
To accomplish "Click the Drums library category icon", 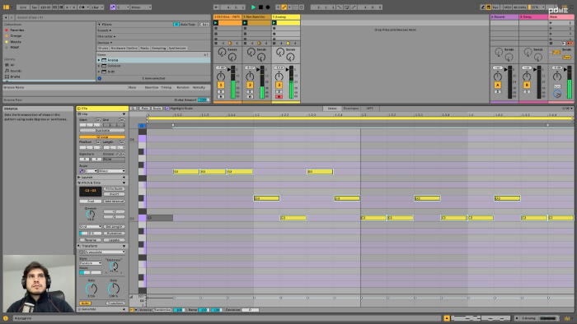I will [x=7, y=76].
